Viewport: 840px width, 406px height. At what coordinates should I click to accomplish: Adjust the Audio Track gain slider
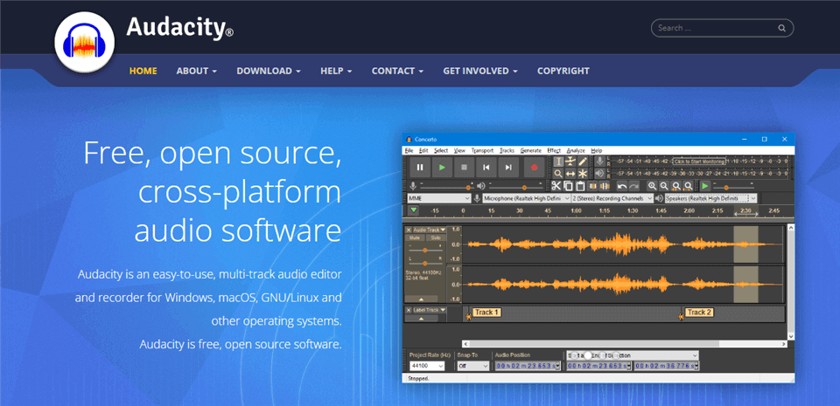tap(425, 250)
